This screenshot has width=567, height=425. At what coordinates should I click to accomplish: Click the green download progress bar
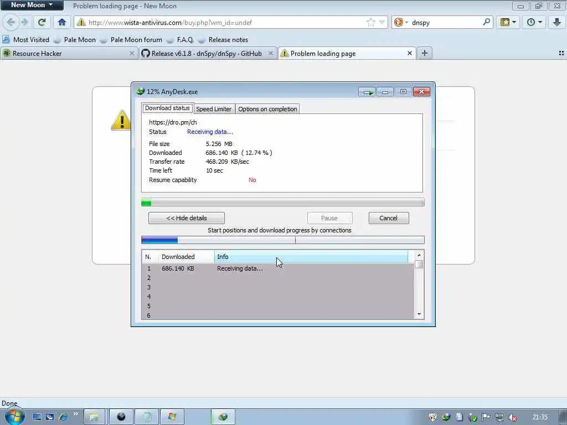[x=282, y=203]
